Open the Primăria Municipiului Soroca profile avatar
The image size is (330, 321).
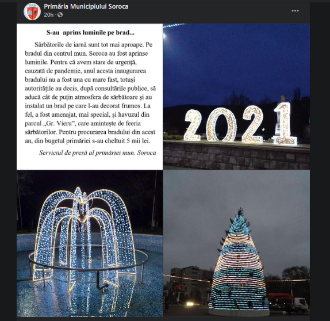[x=32, y=12]
